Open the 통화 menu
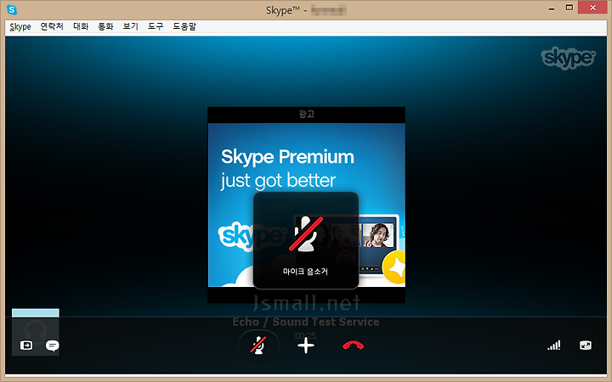Image resolution: width=612 pixels, height=382 pixels. point(105,26)
